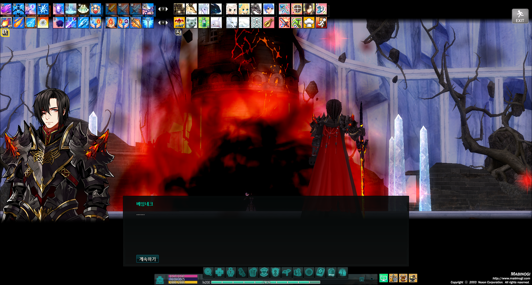Use the slot 7 ice spear skill
The height and width of the screenshot is (285, 532).
tap(83, 23)
